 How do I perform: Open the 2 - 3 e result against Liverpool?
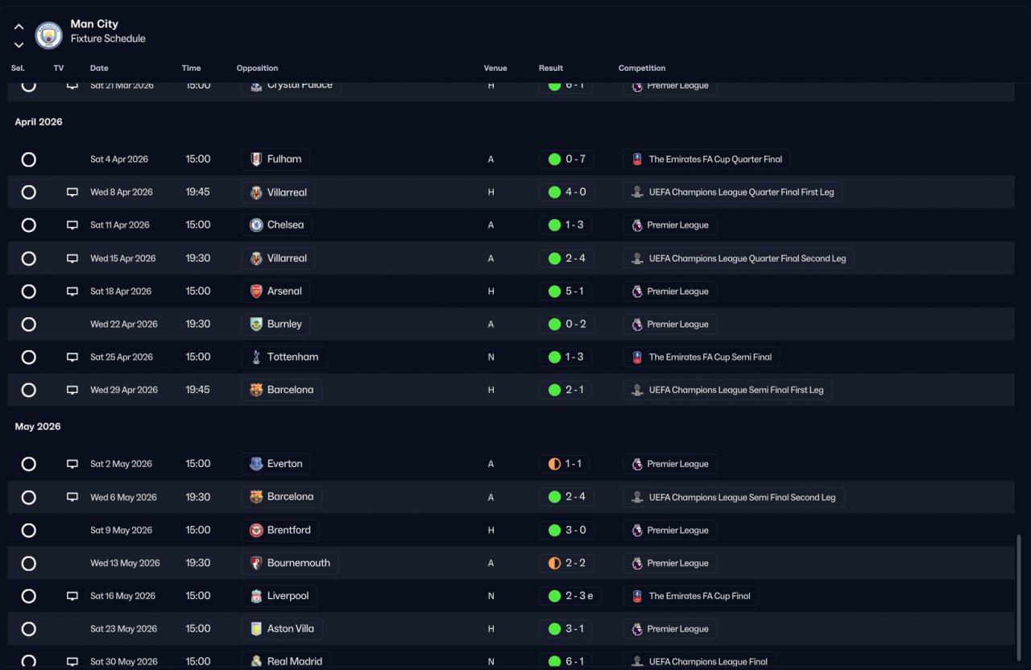(570, 597)
